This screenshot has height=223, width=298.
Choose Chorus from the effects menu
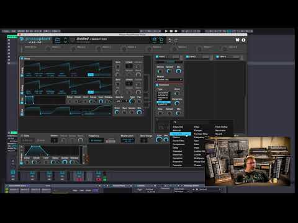click(x=176, y=138)
